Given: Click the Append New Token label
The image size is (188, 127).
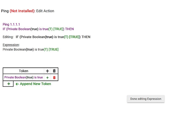Looking at the screenshot, I should (35, 84).
